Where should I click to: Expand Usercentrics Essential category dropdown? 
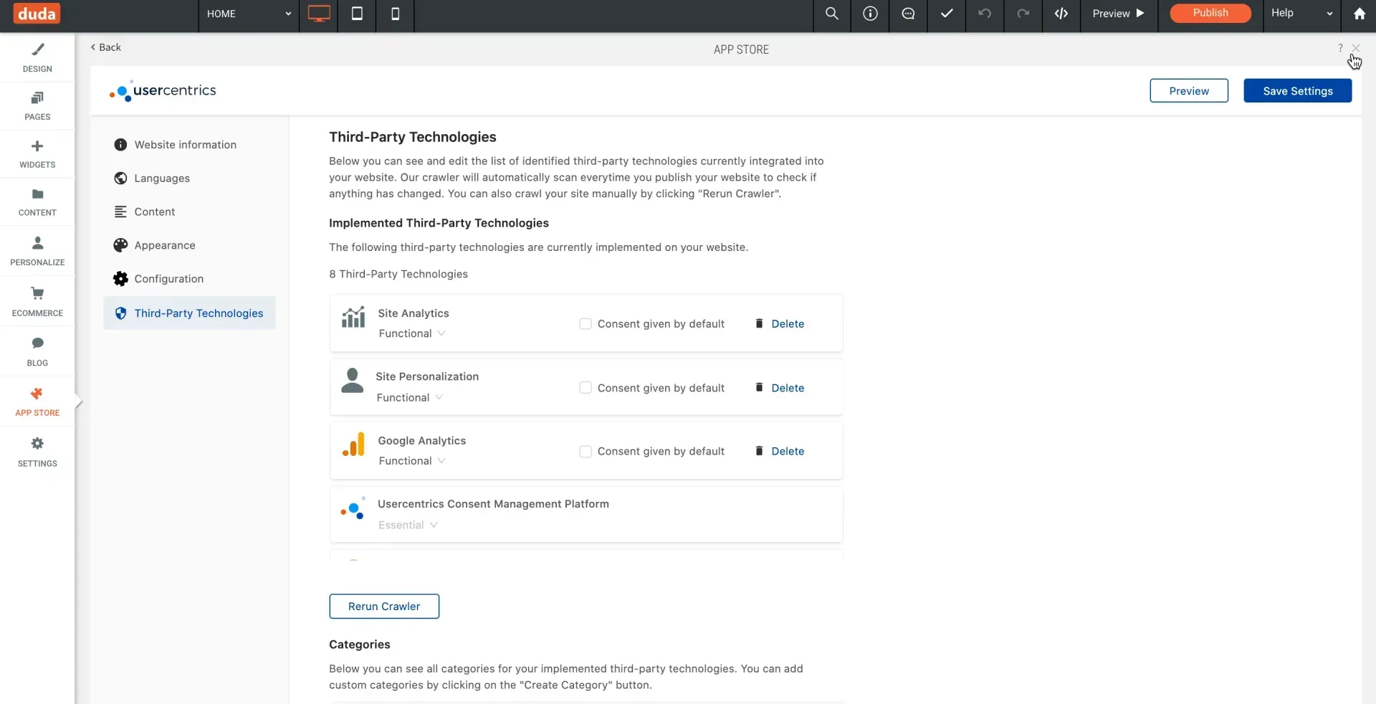point(408,525)
